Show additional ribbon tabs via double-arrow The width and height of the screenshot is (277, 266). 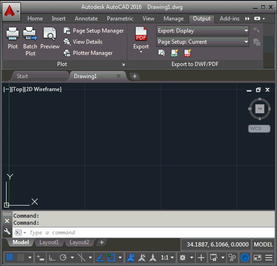(247, 19)
